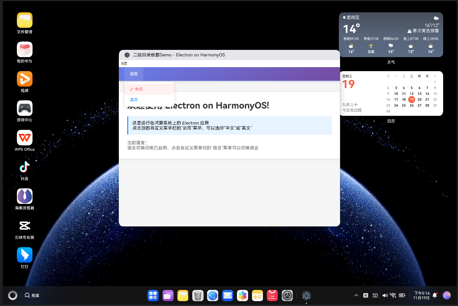The height and width of the screenshot is (306, 458).
Task: Click the 14° current temperature in weather widget
Action: click(351, 29)
